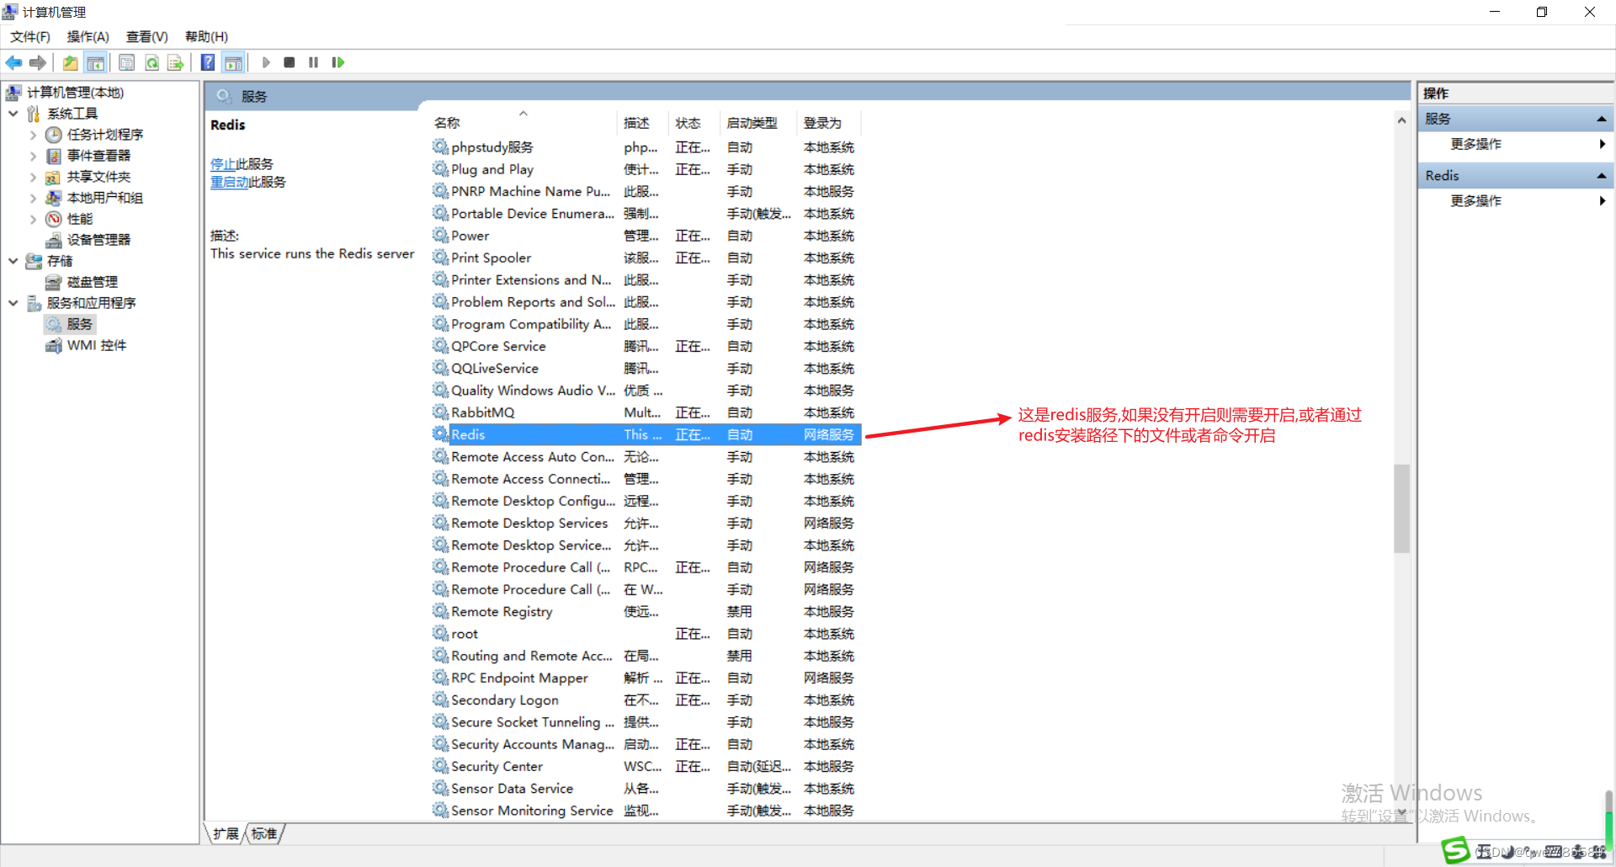Click the 重启动 service link
The image size is (1616, 867).
[229, 182]
